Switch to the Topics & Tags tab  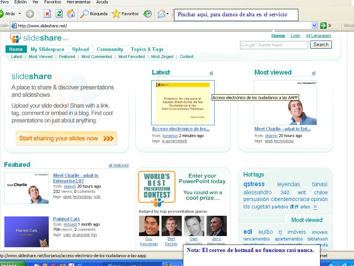(147, 49)
